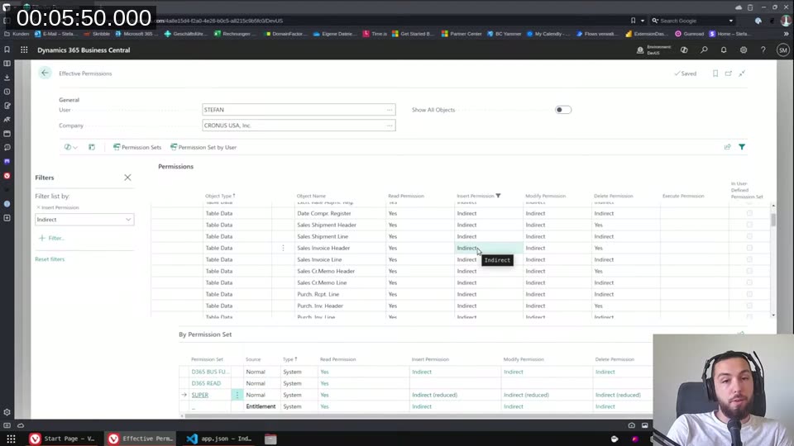Image resolution: width=794 pixels, height=446 pixels.
Task: Open the Object Name column header menu
Action: (x=311, y=196)
